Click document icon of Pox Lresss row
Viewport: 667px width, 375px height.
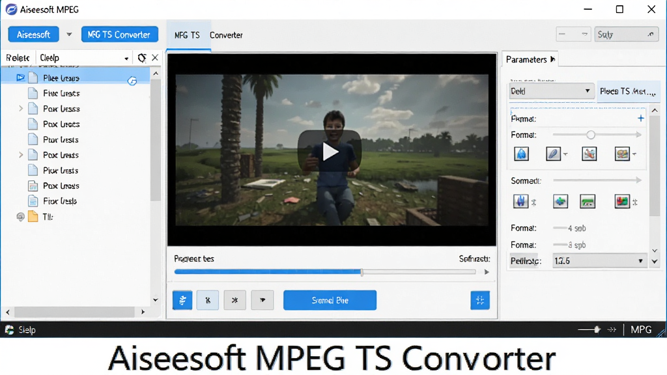pyautogui.click(x=33, y=186)
